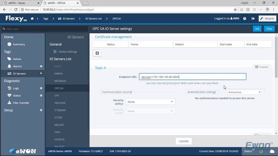Click the Endpoint URL input field
Image resolution: width=278 pixels, height=156 pixels.
click(192, 77)
